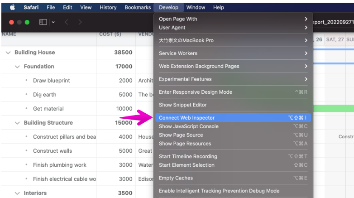Viewport: 354px width, 198px height.
Task: Click the back navigation arrow
Action: (x=66, y=22)
